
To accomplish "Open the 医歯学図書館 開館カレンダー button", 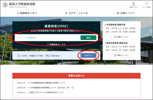I will pos(121,55).
